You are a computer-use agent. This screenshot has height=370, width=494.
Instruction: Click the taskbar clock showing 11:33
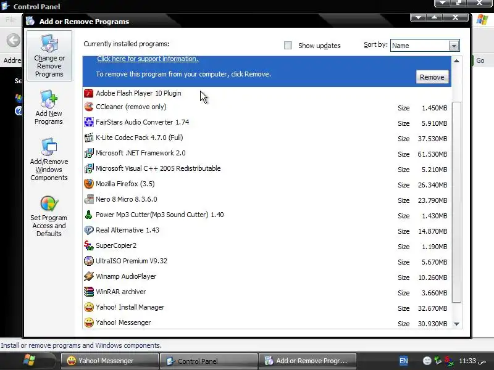pyautogui.click(x=472, y=361)
